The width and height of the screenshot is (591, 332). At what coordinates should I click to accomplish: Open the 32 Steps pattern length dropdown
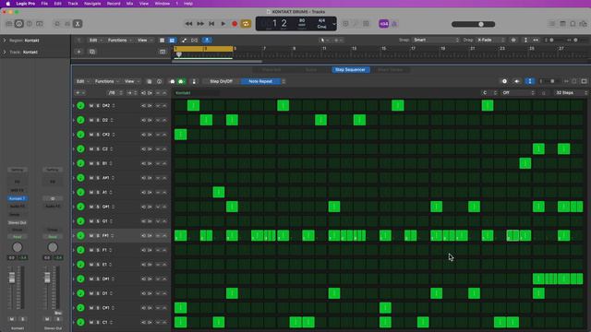[x=572, y=92]
